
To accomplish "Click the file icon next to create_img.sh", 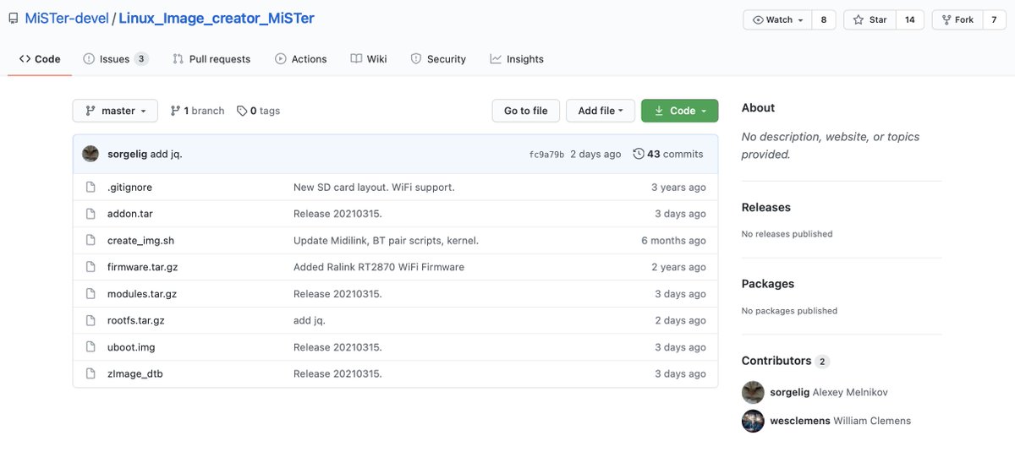I will pos(91,241).
